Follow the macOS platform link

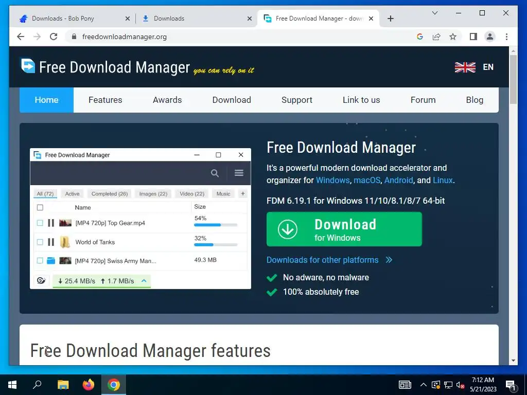[367, 181]
